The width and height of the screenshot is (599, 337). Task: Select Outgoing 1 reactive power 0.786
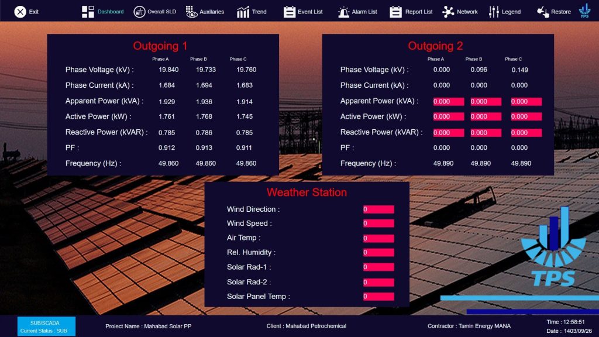click(204, 133)
